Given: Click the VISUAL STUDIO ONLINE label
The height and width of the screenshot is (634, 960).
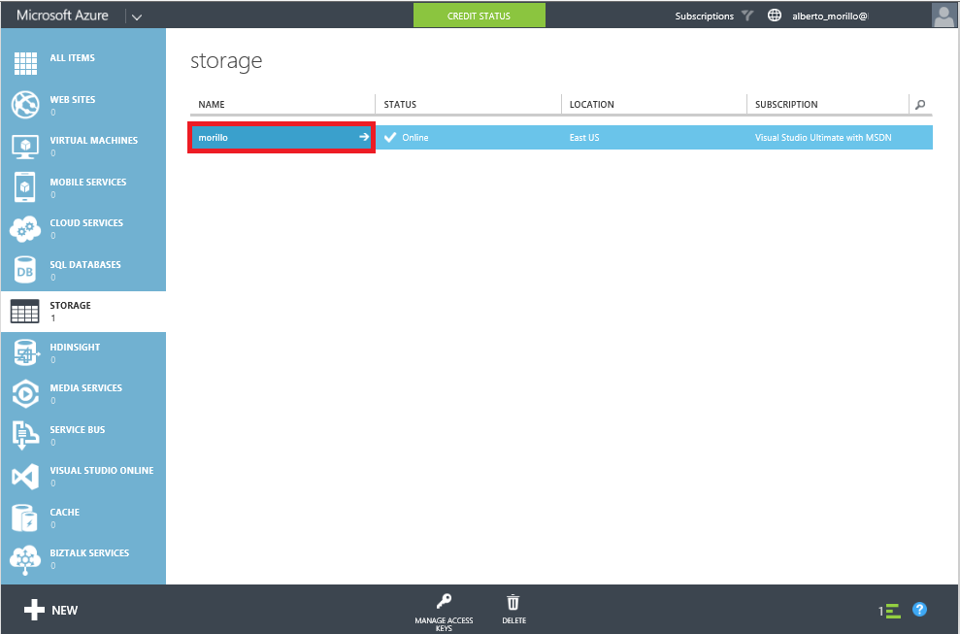Looking at the screenshot, I should [102, 471].
